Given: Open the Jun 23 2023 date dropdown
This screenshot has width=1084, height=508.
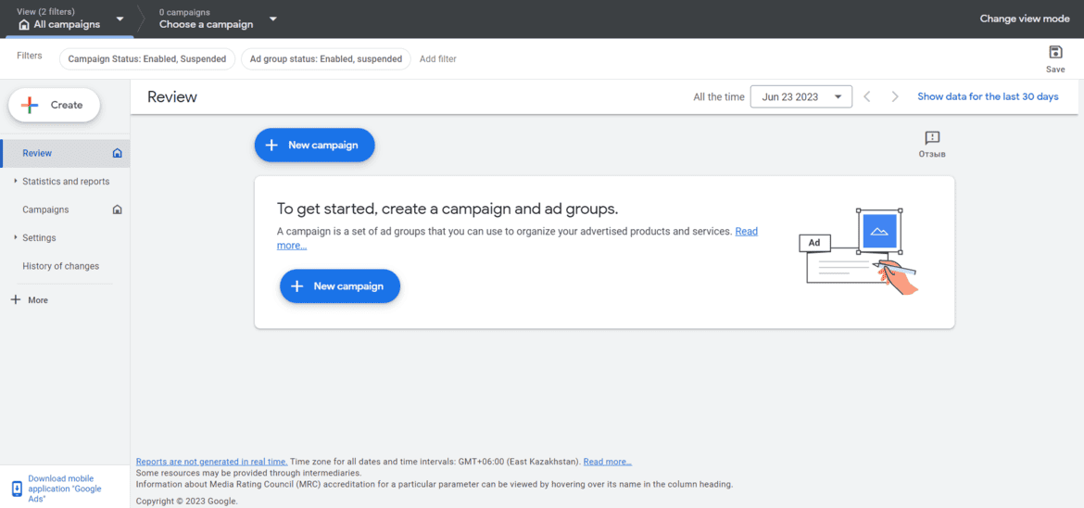Looking at the screenshot, I should (801, 97).
